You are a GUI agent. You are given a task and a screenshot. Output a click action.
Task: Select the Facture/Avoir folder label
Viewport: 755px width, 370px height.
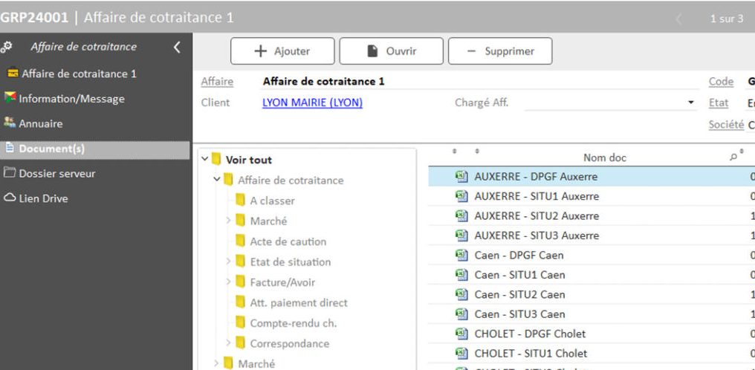pos(282,282)
